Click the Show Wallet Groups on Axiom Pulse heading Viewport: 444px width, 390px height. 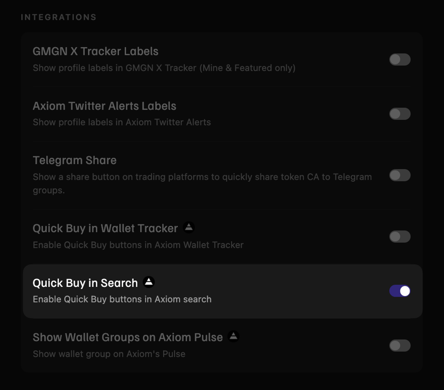point(128,337)
